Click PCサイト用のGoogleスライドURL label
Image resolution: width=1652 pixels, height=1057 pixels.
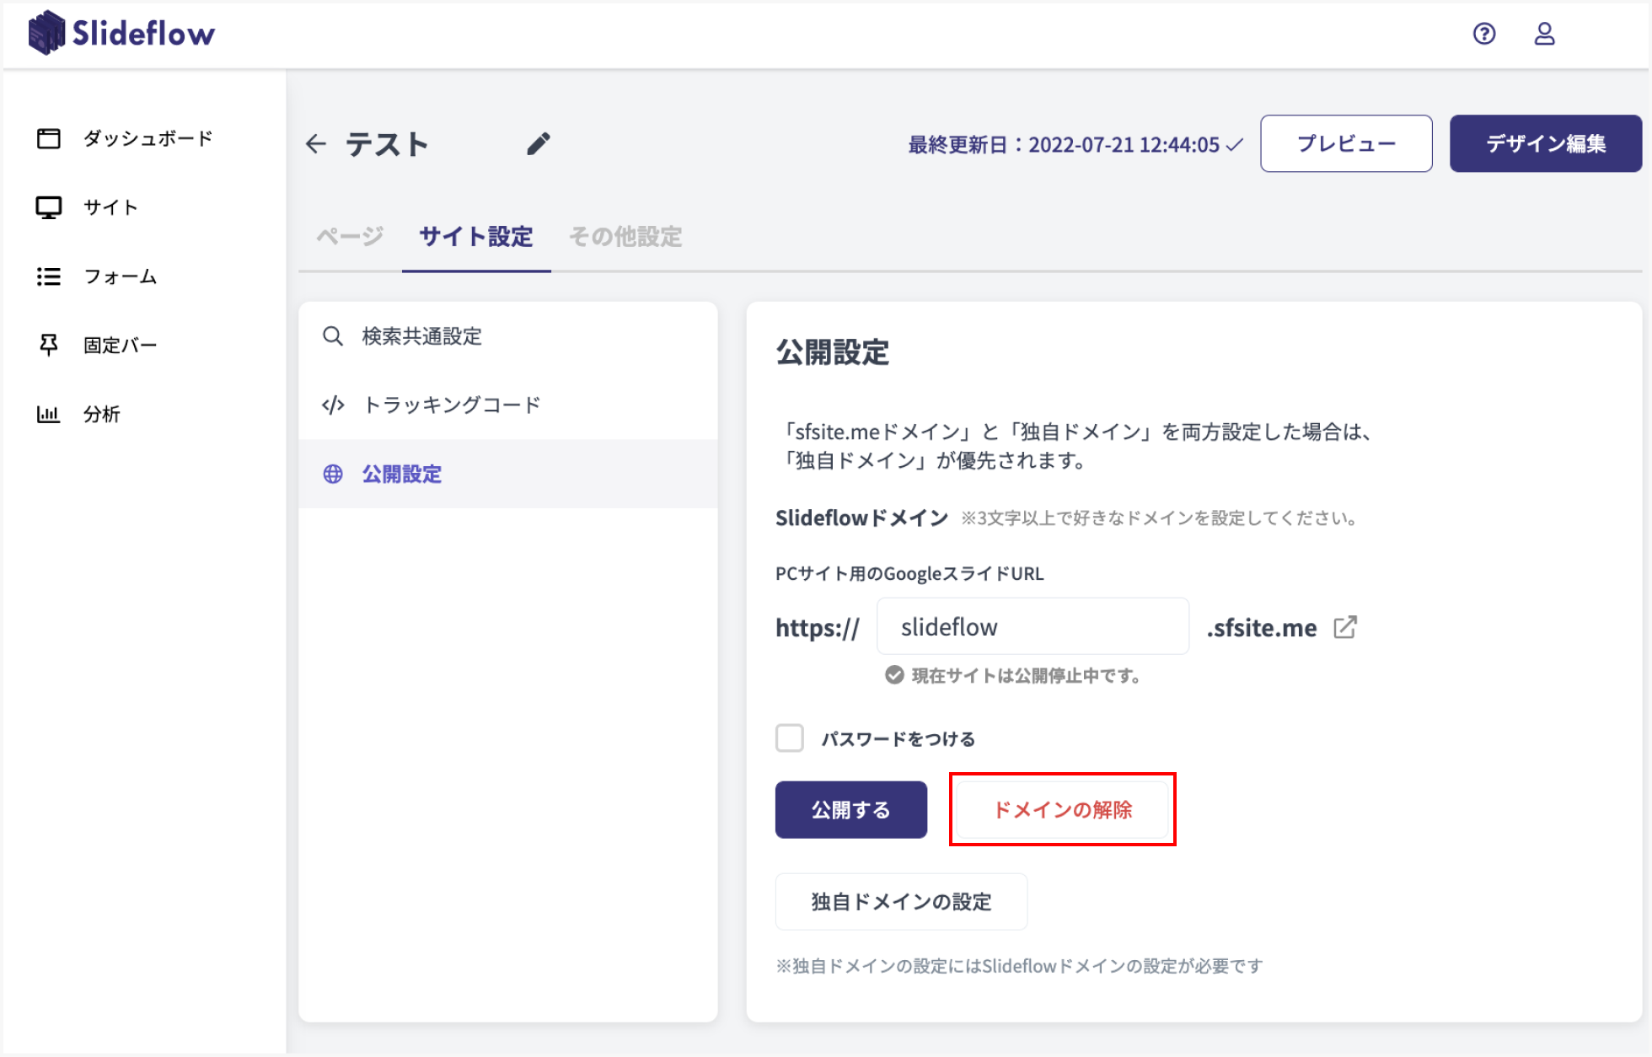(909, 574)
